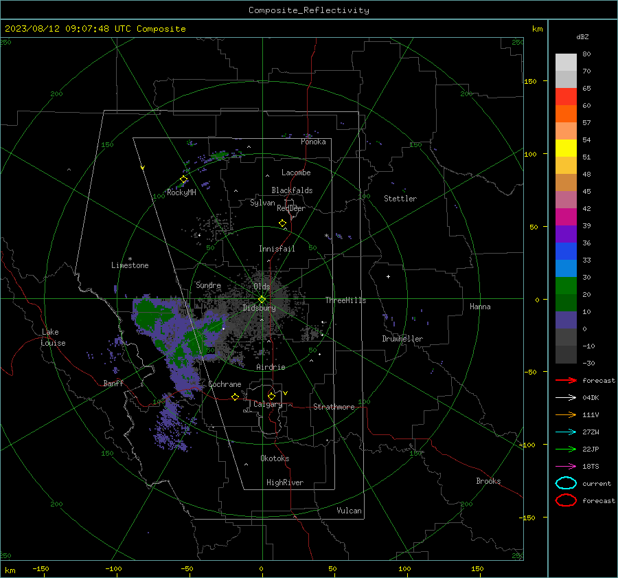This screenshot has height=578, width=618.
Task: Click the Hanna label
Action: (480, 307)
